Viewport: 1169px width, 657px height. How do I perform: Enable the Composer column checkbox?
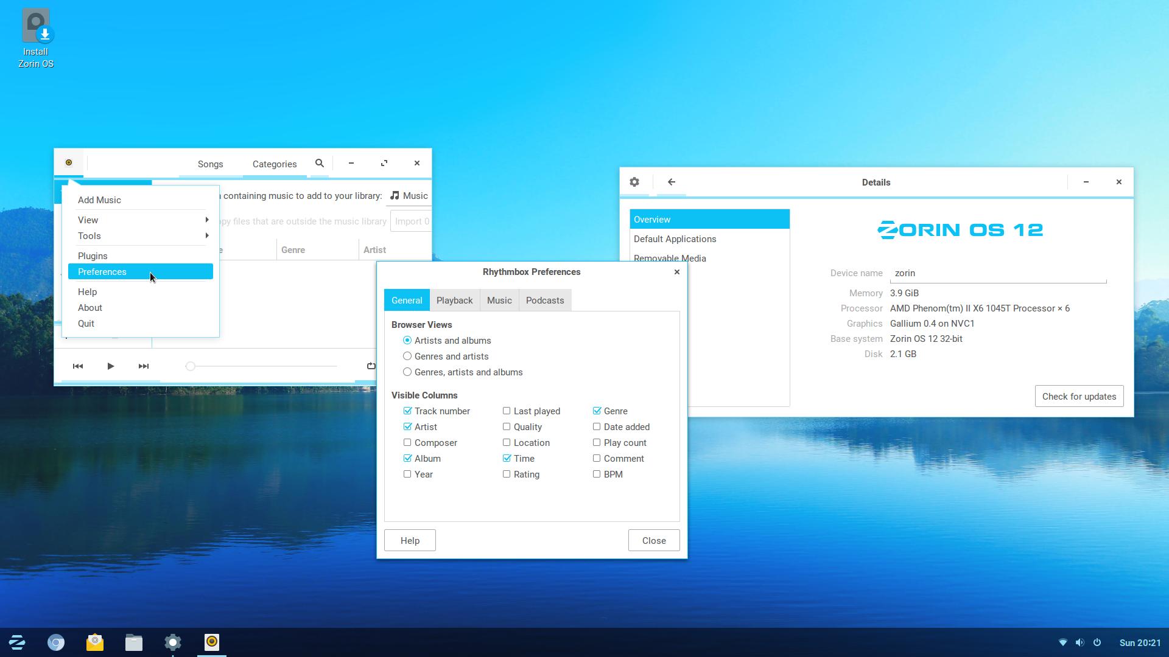click(x=407, y=443)
